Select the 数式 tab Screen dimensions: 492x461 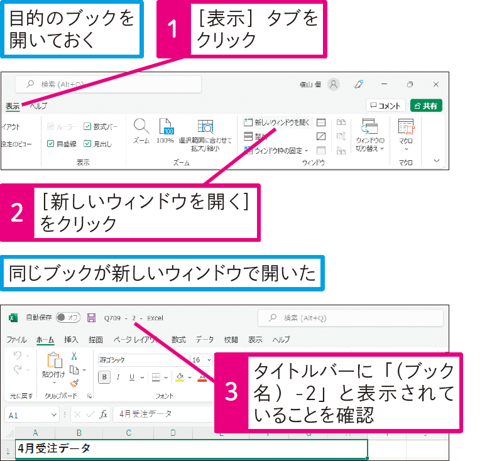point(178,340)
